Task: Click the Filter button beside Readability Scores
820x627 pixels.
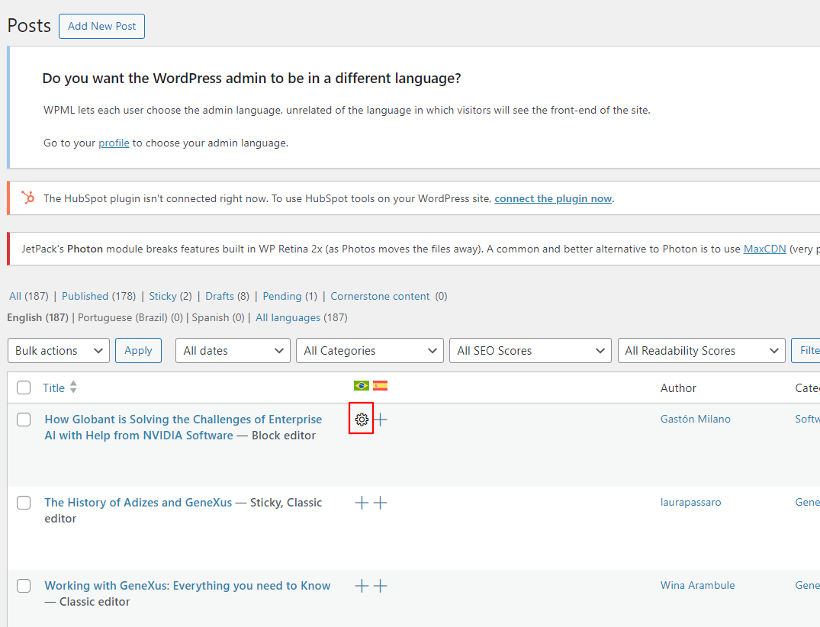Action: (806, 350)
